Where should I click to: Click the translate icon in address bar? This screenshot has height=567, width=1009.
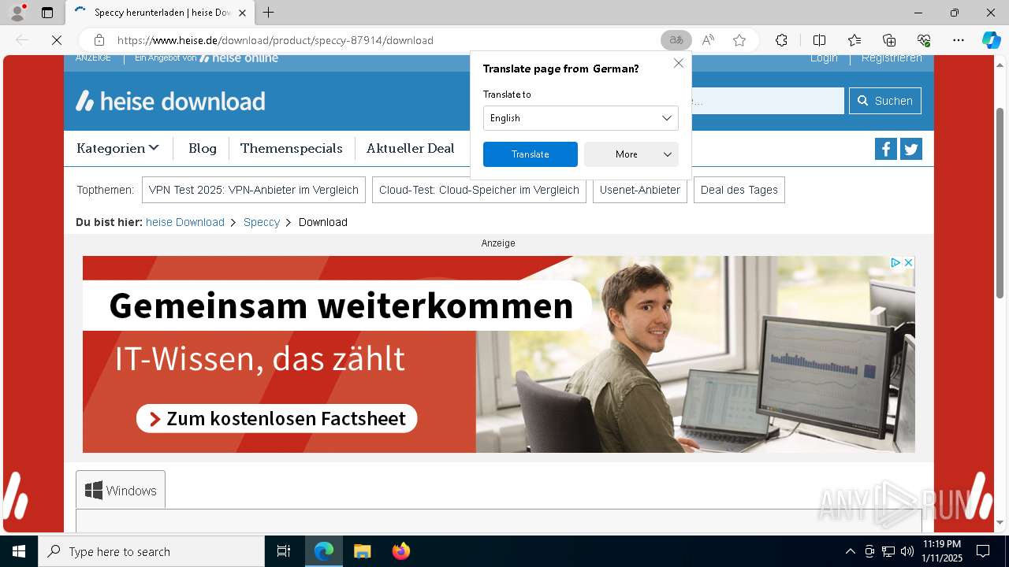676,40
